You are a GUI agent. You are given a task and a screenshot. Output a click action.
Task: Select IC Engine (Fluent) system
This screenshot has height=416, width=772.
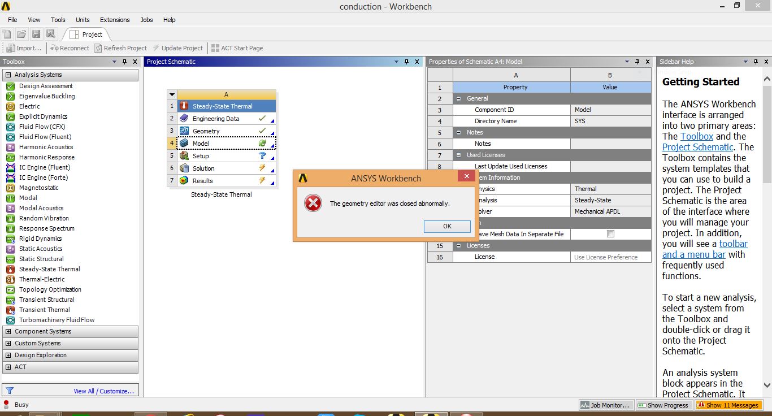45,167
